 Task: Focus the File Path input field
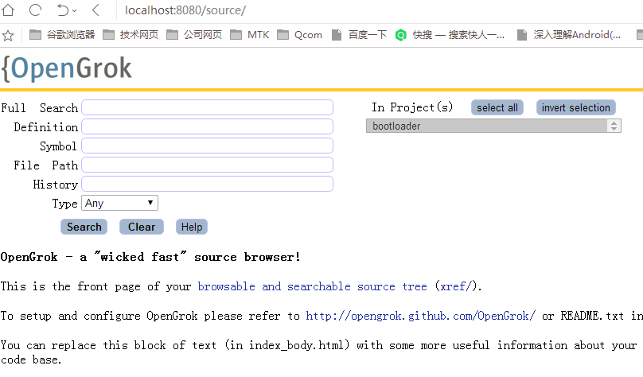click(207, 165)
